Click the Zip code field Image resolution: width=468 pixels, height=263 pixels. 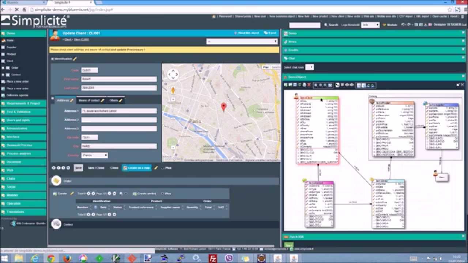(90, 137)
